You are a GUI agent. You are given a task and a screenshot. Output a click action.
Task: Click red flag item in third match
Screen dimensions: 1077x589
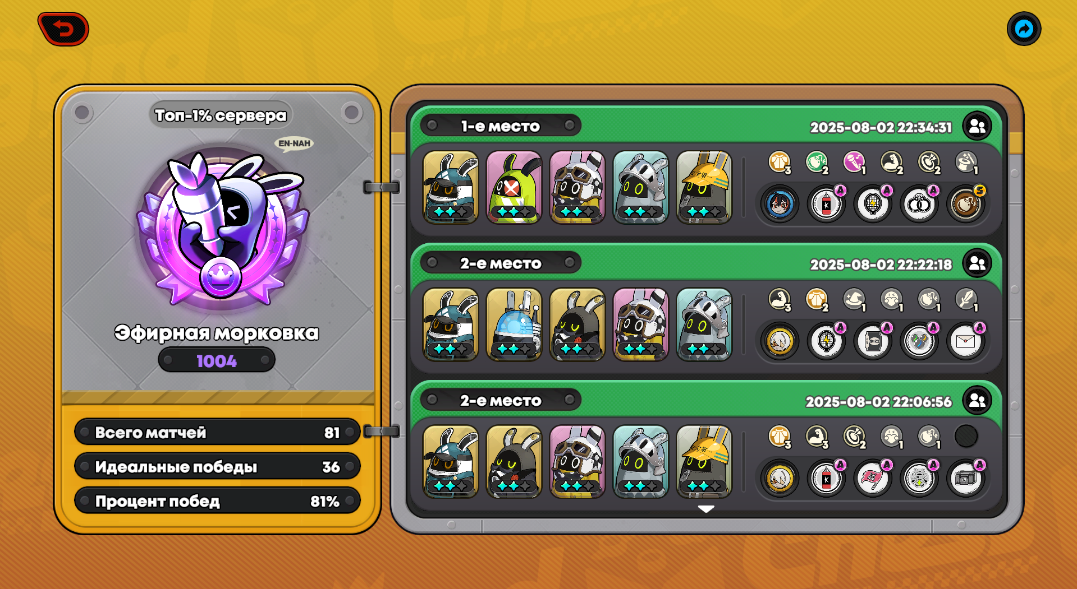click(x=873, y=478)
